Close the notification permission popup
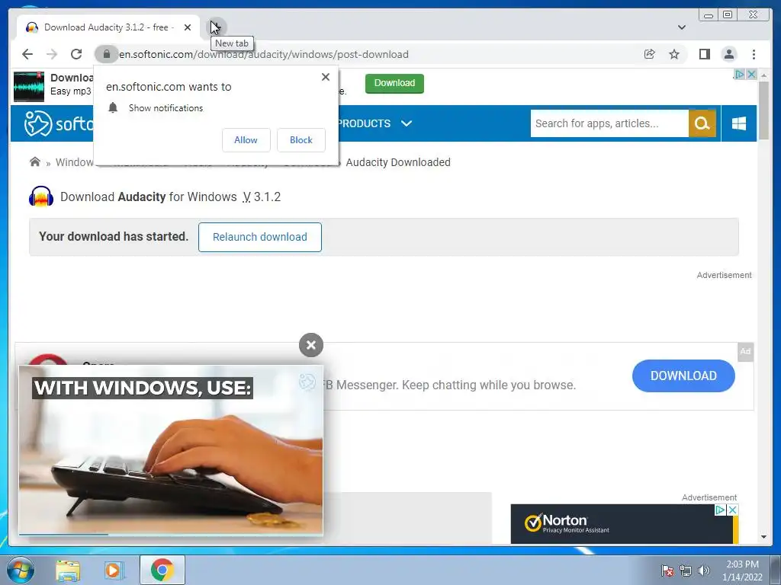This screenshot has height=585, width=781. click(325, 77)
